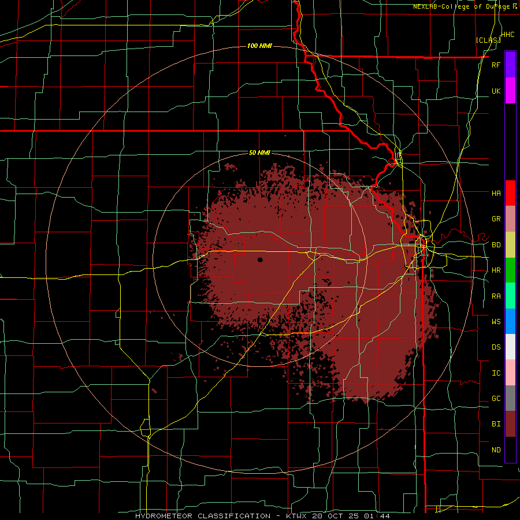Click the HA red legend swatch
The height and width of the screenshot is (520, 520).
[x=510, y=193]
